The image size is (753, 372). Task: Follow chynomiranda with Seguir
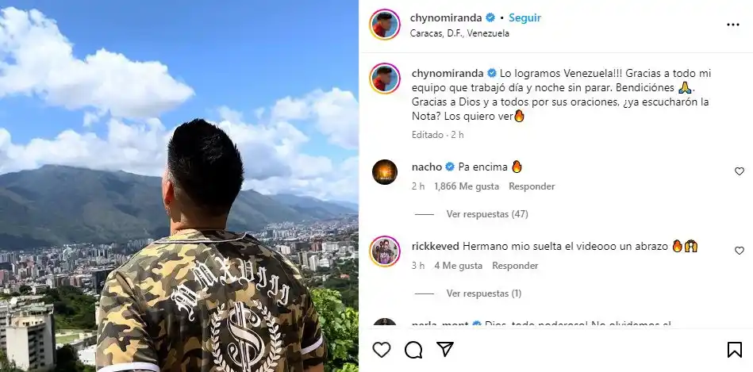(x=525, y=17)
